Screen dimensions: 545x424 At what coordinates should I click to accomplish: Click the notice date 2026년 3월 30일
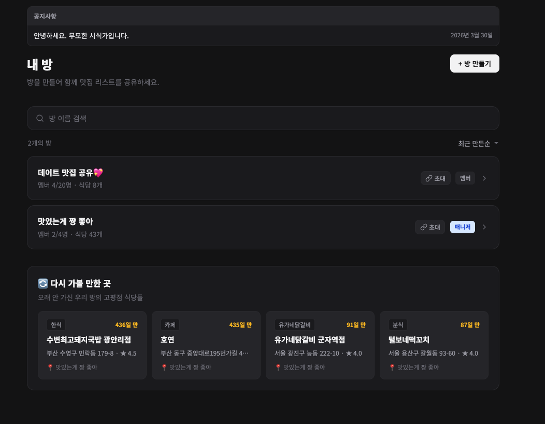(471, 35)
